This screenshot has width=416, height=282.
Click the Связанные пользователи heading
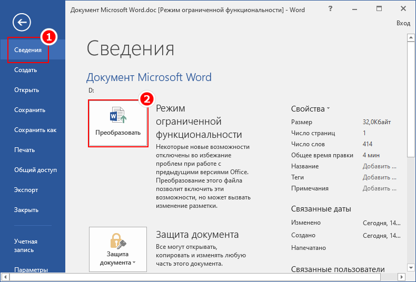[x=338, y=269]
